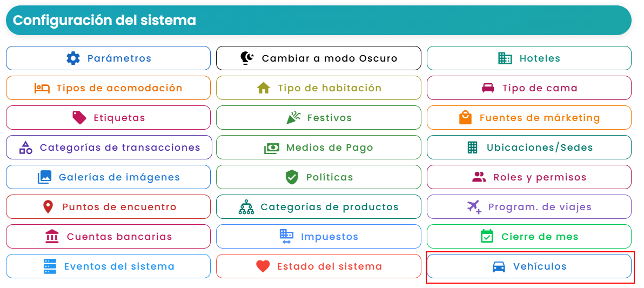Click the party popper icon for Festivos
The height and width of the screenshot is (288, 644).
point(293,117)
